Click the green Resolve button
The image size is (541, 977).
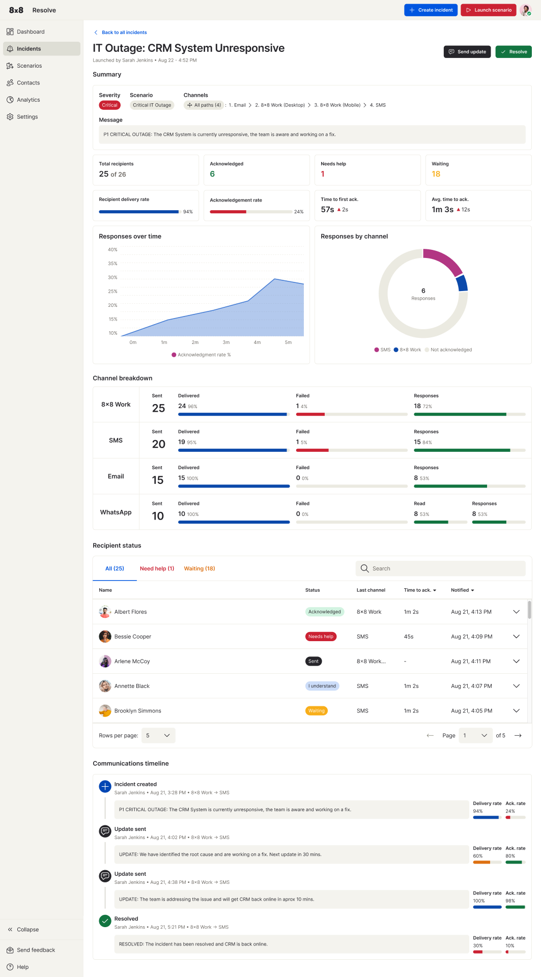pyautogui.click(x=514, y=52)
